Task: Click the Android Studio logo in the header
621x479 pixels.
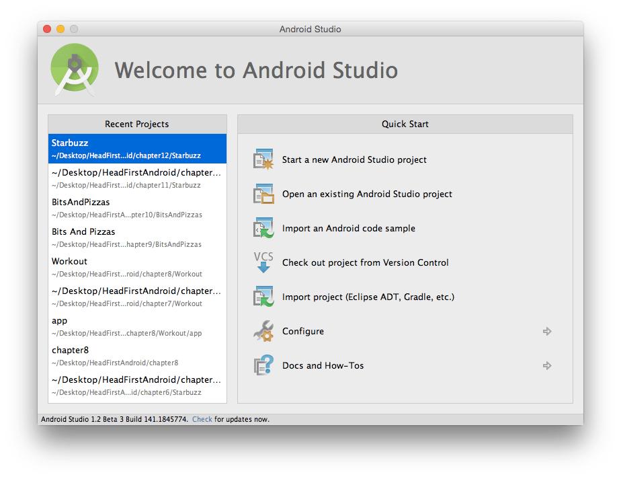Action: click(75, 70)
